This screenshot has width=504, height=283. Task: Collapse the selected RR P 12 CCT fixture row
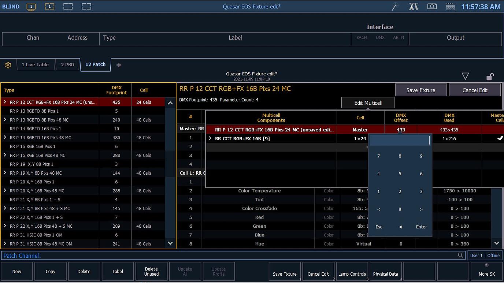pyautogui.click(x=4, y=102)
